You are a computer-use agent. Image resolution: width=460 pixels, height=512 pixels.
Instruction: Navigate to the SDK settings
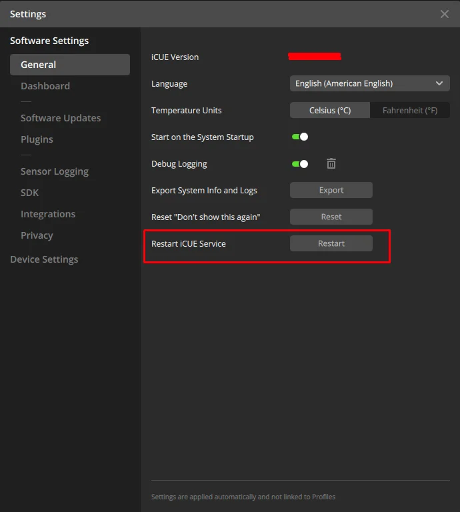pyautogui.click(x=30, y=193)
